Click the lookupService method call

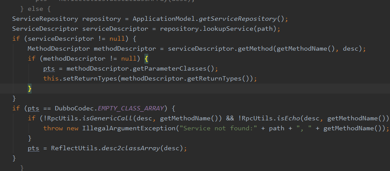[228, 29]
